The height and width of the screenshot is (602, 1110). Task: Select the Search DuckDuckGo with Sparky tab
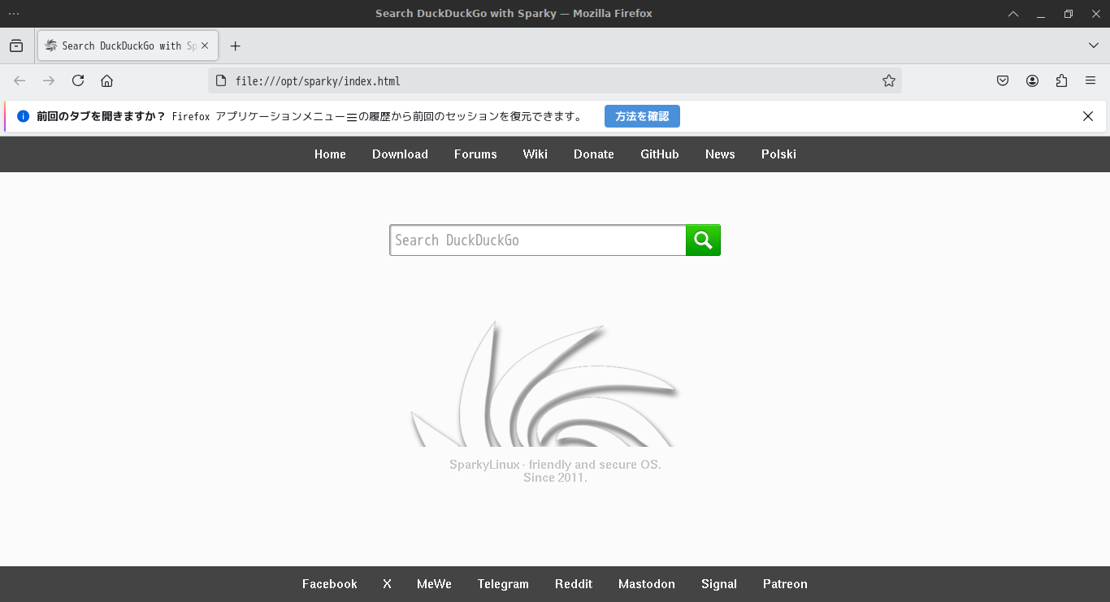tap(128, 45)
